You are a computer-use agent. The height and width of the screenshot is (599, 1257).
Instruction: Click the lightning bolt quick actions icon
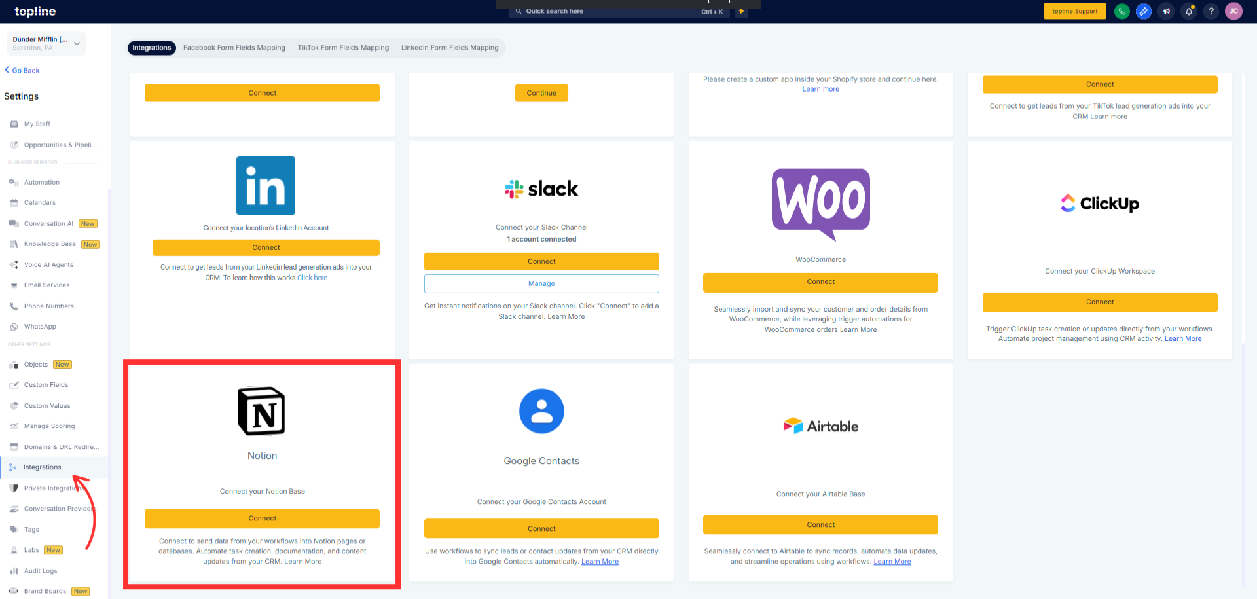(741, 11)
